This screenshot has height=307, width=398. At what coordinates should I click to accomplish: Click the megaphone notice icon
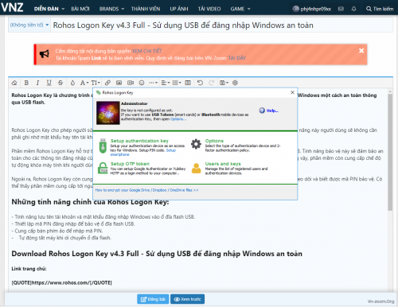click(45, 54)
